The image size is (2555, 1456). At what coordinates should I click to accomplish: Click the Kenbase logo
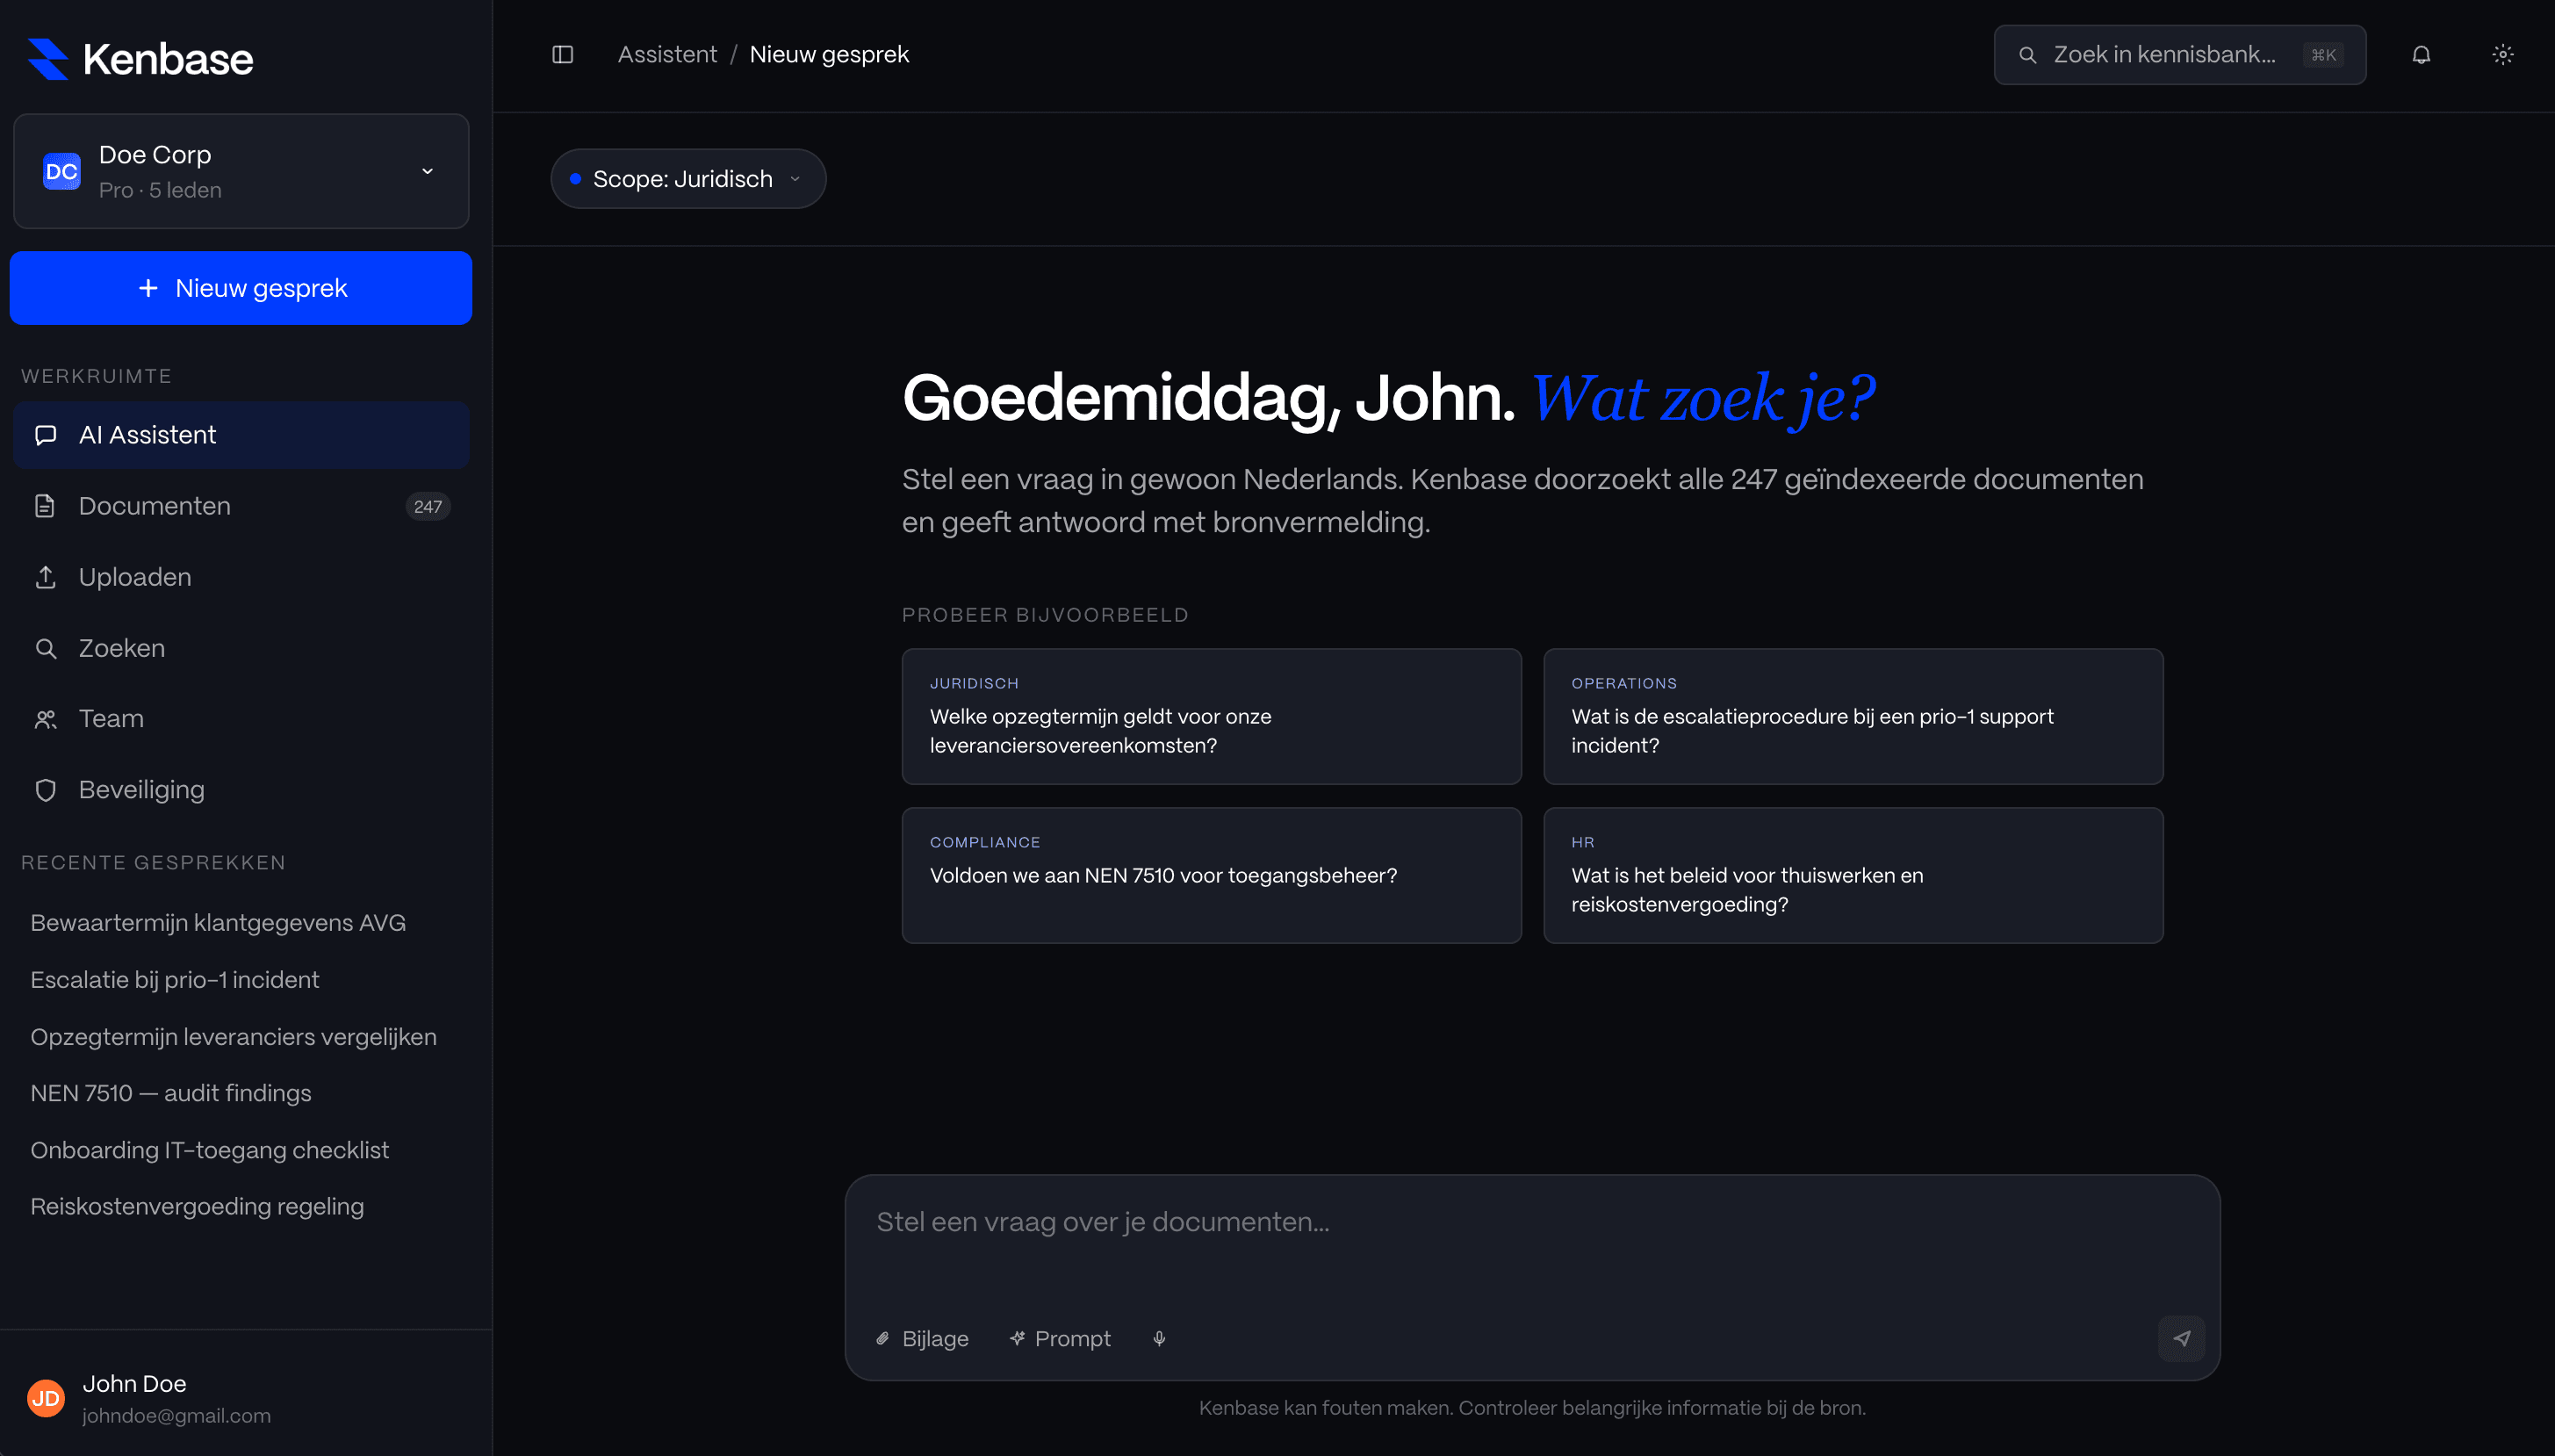[x=140, y=59]
